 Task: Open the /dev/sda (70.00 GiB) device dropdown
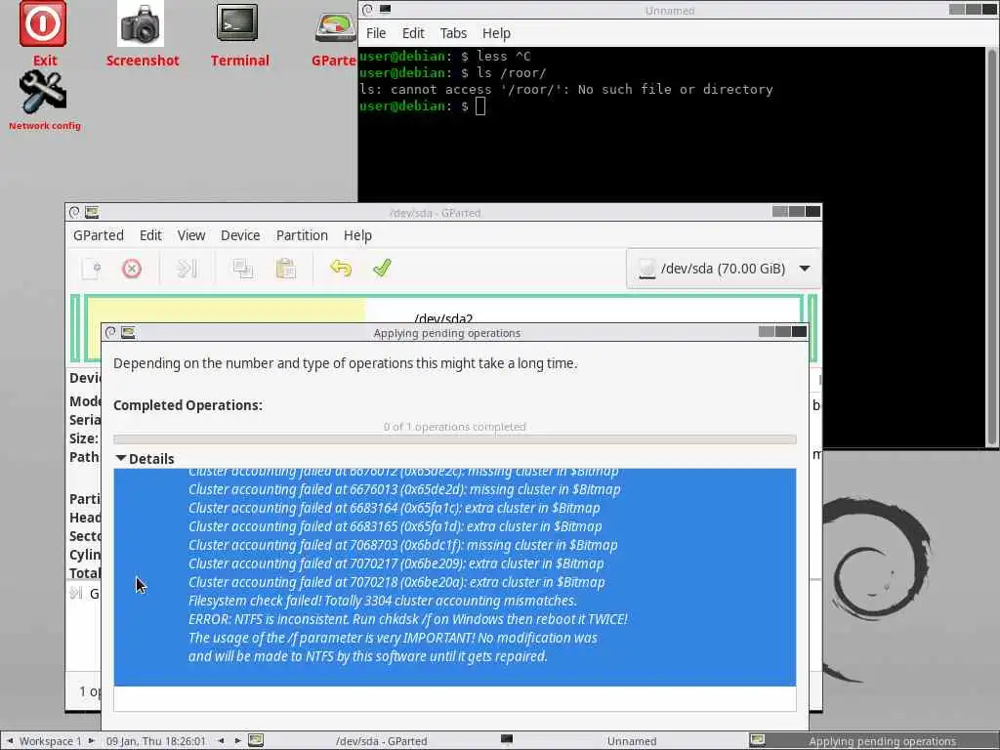click(724, 269)
